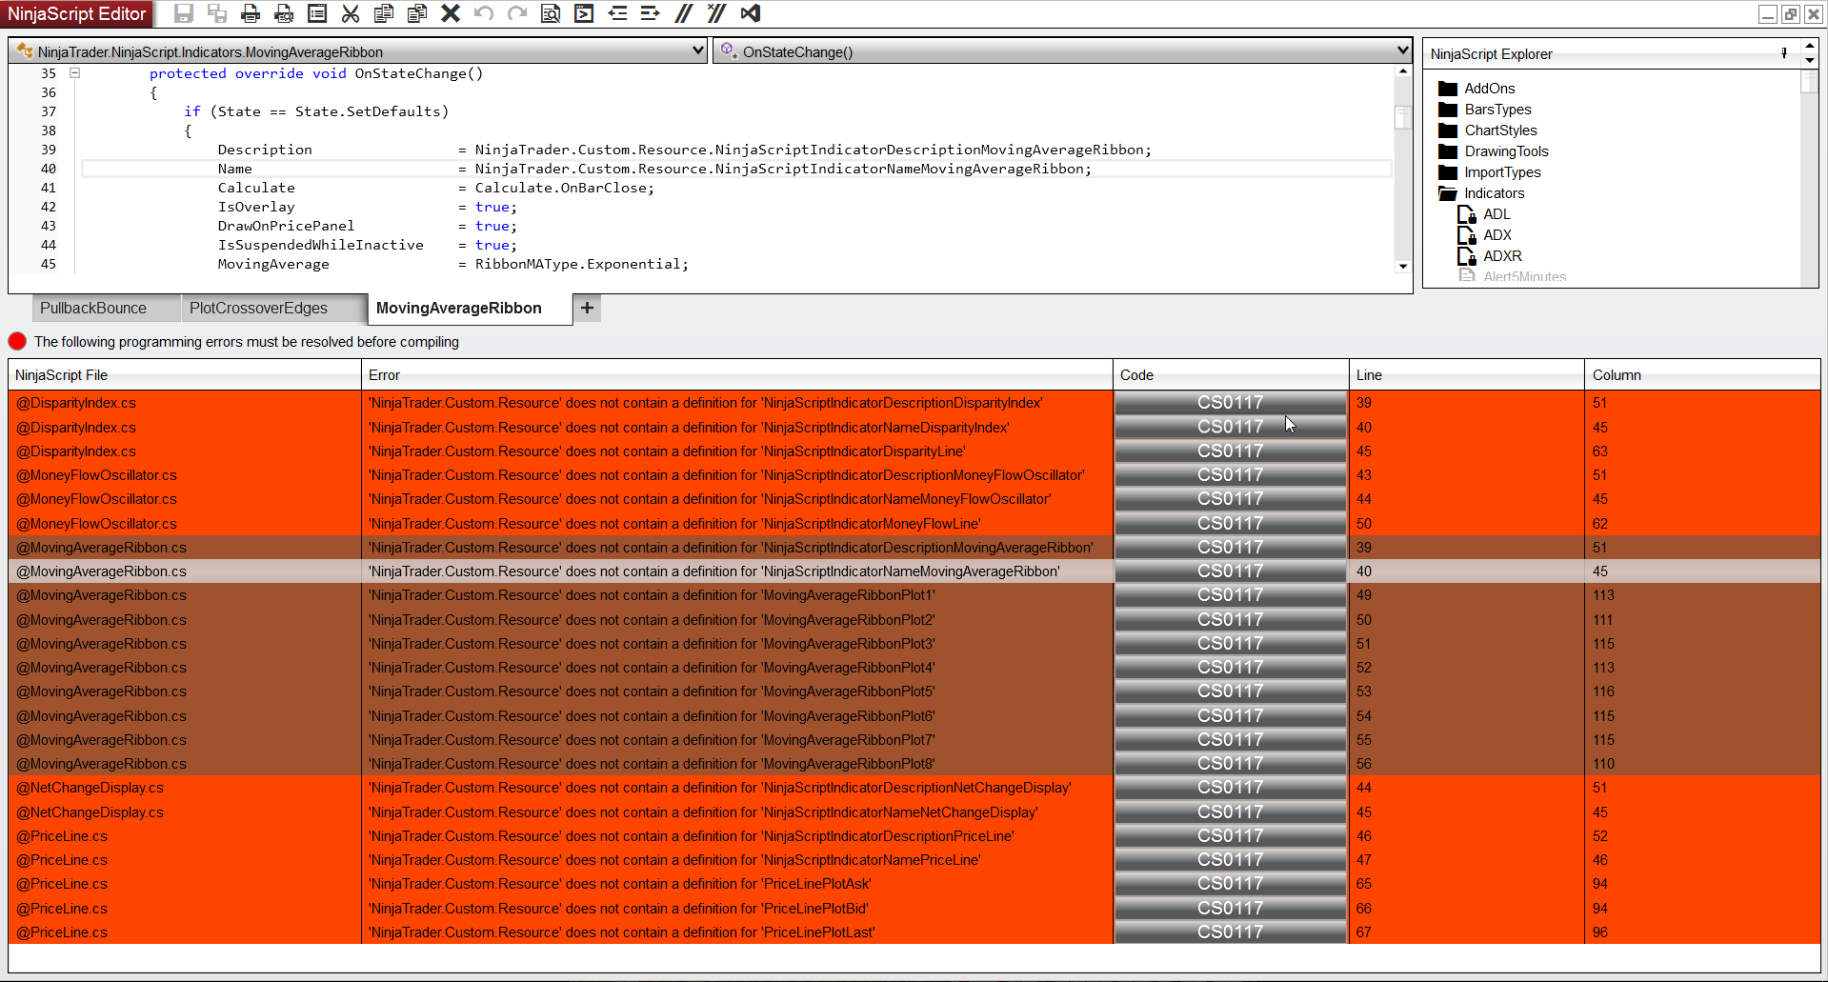Delete selection with the X icon
1828x982 pixels.
point(451,13)
